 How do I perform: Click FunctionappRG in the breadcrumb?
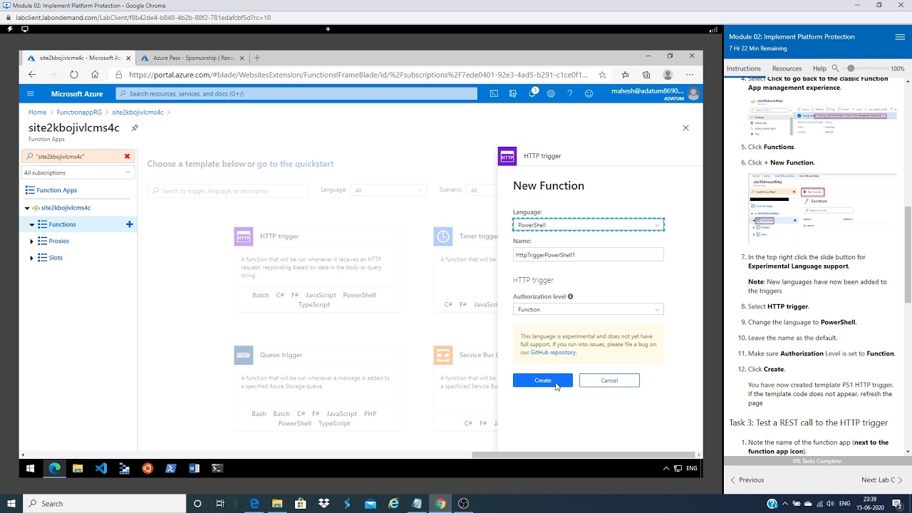point(79,113)
